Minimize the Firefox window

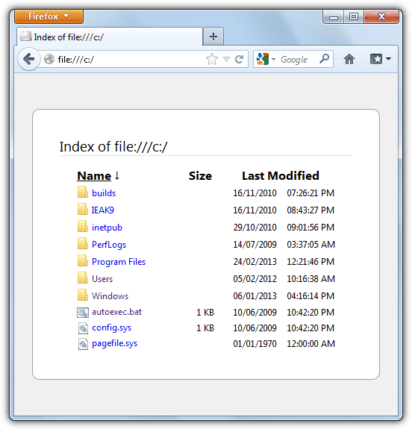click(x=333, y=17)
